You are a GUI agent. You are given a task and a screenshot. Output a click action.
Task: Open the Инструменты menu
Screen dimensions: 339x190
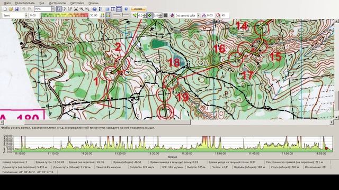point(57,3)
